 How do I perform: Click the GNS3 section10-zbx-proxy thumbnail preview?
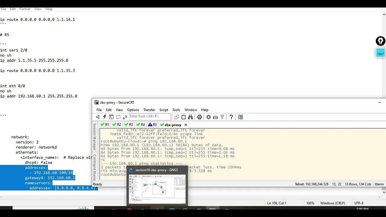tap(157, 189)
